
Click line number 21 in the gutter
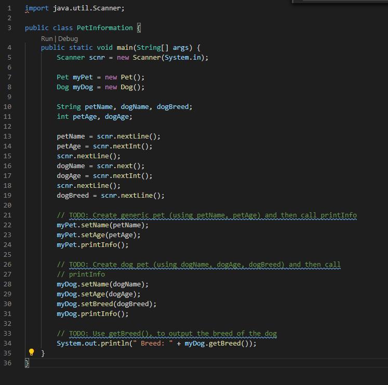(7, 215)
